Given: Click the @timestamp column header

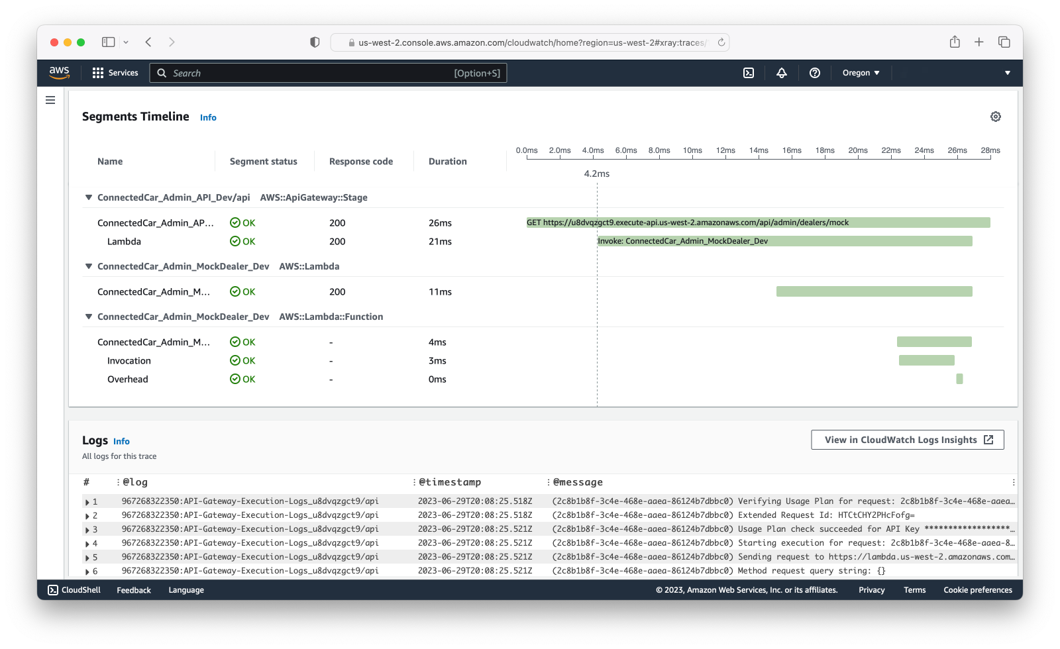Looking at the screenshot, I should coord(450,482).
